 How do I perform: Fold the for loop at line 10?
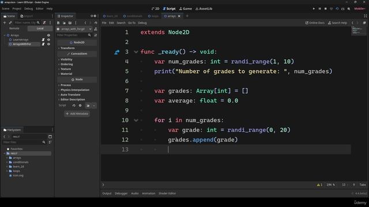136,120
